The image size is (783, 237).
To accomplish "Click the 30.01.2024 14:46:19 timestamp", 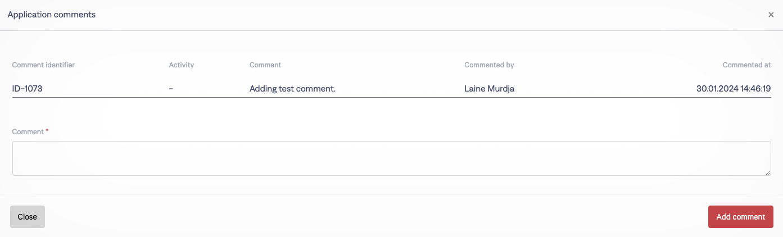I will tap(733, 89).
